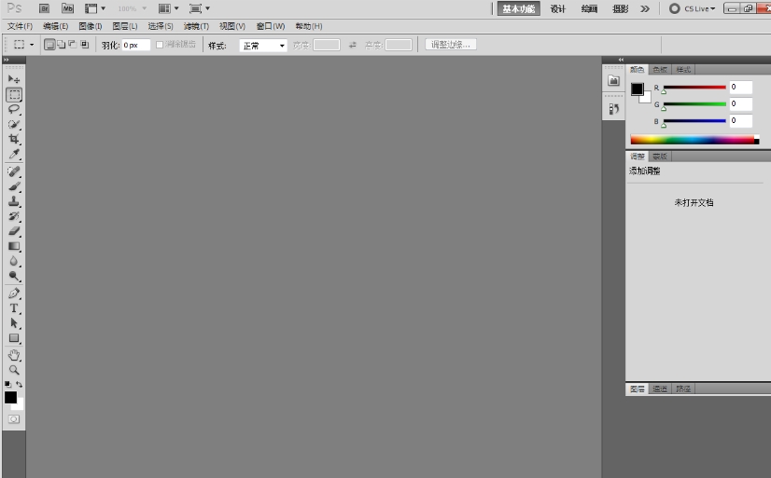The image size is (771, 478).
Task: Open the 文件(F) menu
Action: pos(20,26)
